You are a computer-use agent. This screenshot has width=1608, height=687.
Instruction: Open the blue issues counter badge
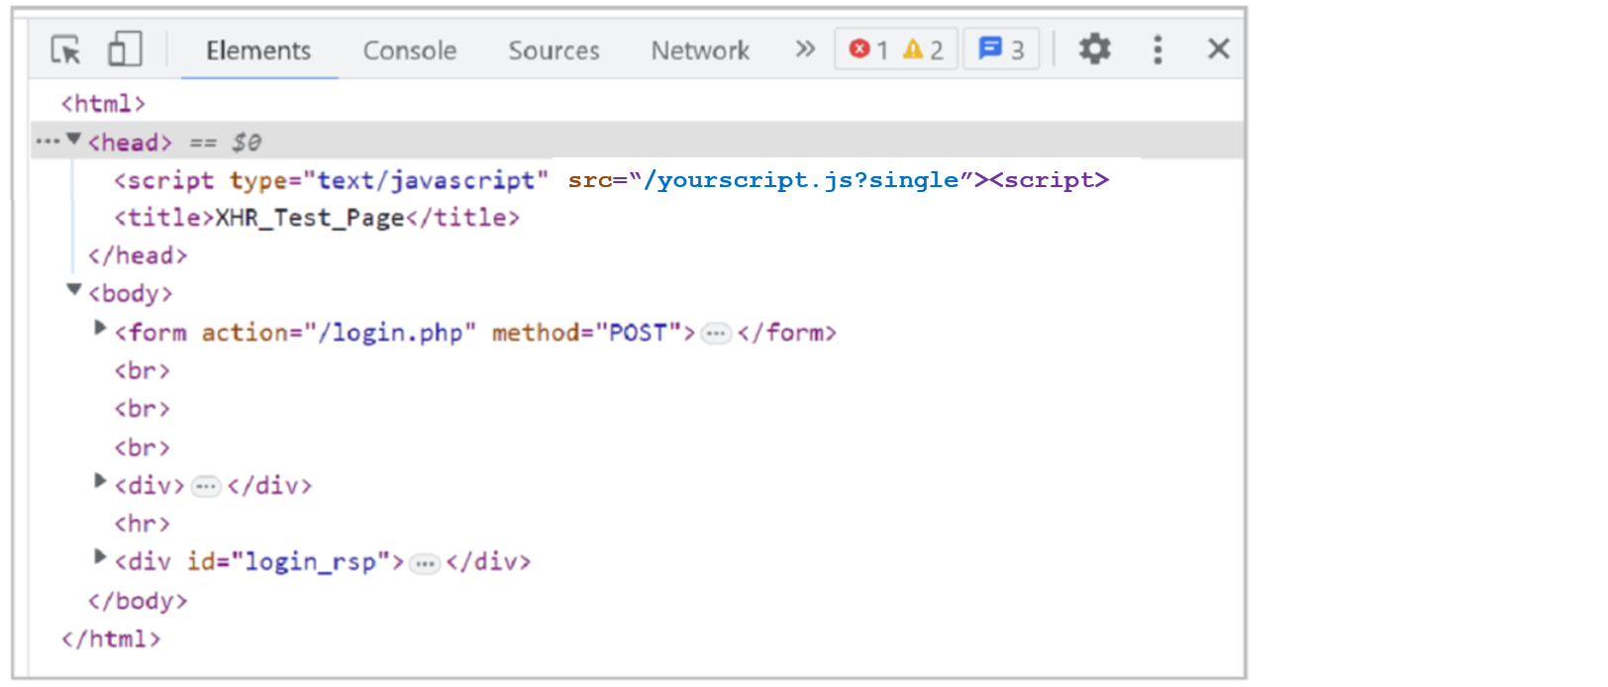pos(1000,49)
